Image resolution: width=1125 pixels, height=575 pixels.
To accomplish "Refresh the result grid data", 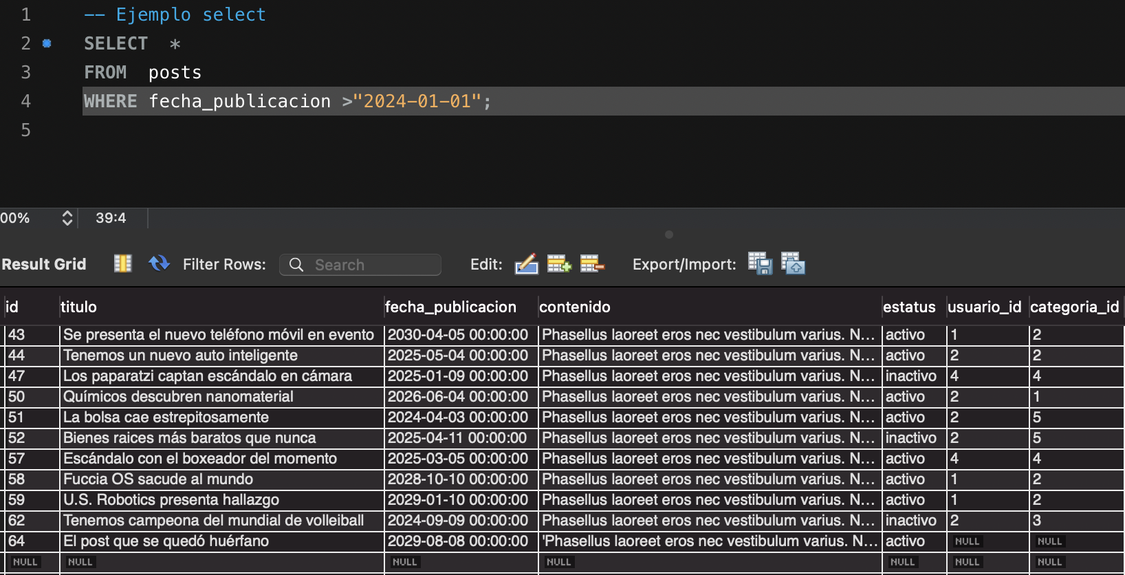I will [159, 263].
